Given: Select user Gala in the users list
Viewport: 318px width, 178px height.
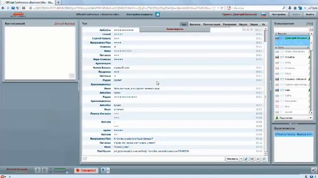Looking at the screenshot, I should pyautogui.click(x=292, y=90).
